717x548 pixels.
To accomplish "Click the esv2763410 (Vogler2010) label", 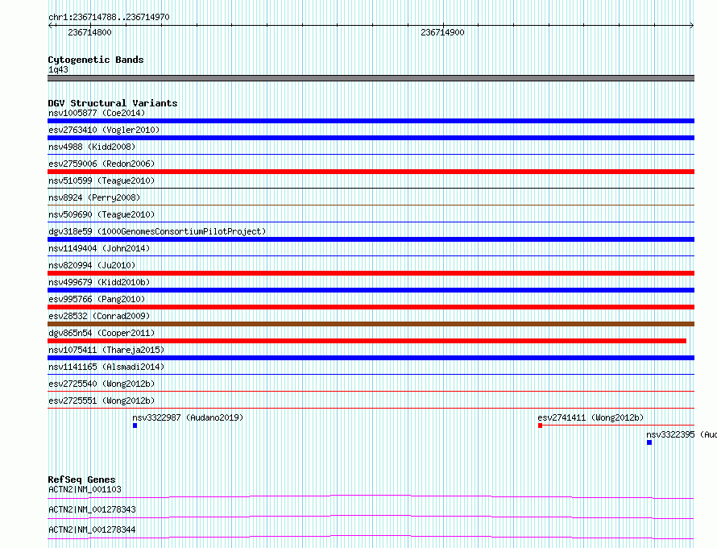I will 104,130.
